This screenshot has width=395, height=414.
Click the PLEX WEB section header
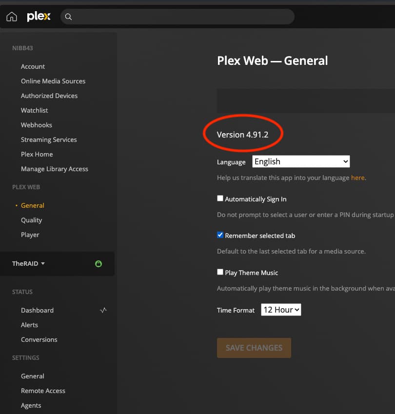coord(26,187)
